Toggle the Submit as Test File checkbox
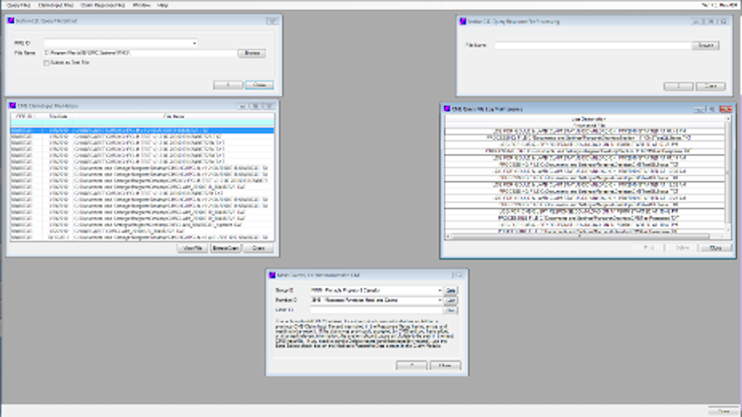The width and height of the screenshot is (742, 417). 47,63
